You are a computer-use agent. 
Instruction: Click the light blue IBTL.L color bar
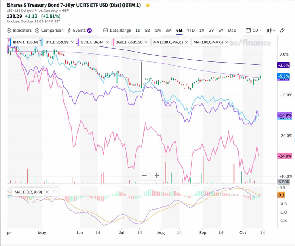[42, 42]
